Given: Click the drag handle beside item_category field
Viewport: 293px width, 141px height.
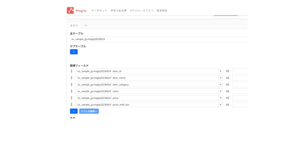Looking at the screenshot, I should 72,85.
